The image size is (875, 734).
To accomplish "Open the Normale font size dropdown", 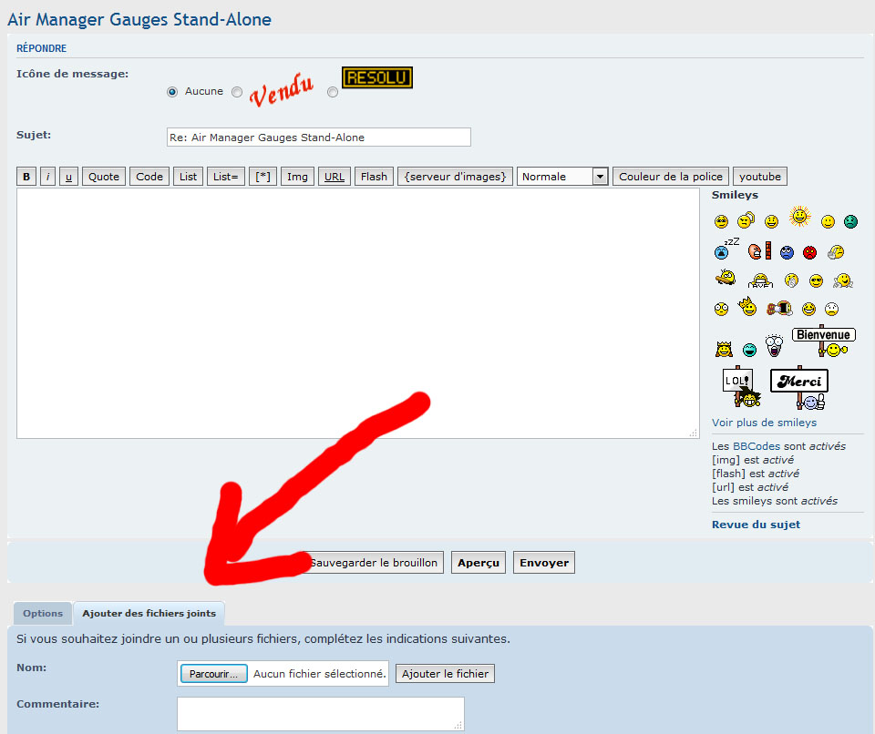I will [x=562, y=177].
